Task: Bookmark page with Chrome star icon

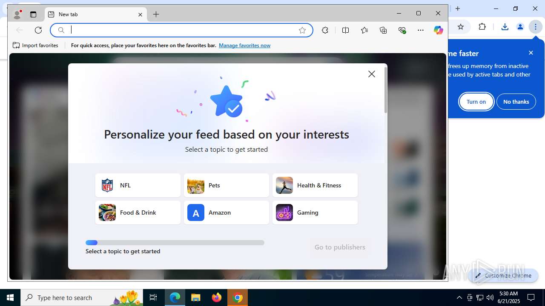Action: (x=461, y=27)
